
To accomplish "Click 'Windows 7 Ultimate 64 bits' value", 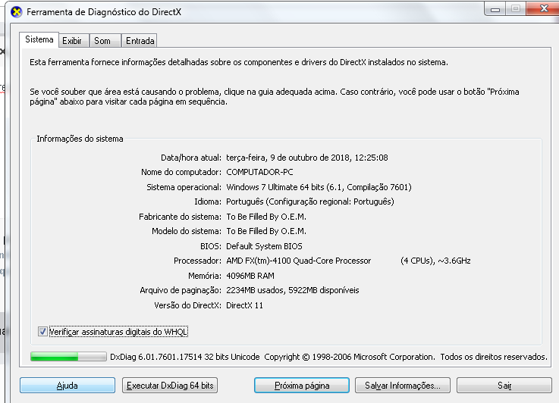I will (275, 187).
